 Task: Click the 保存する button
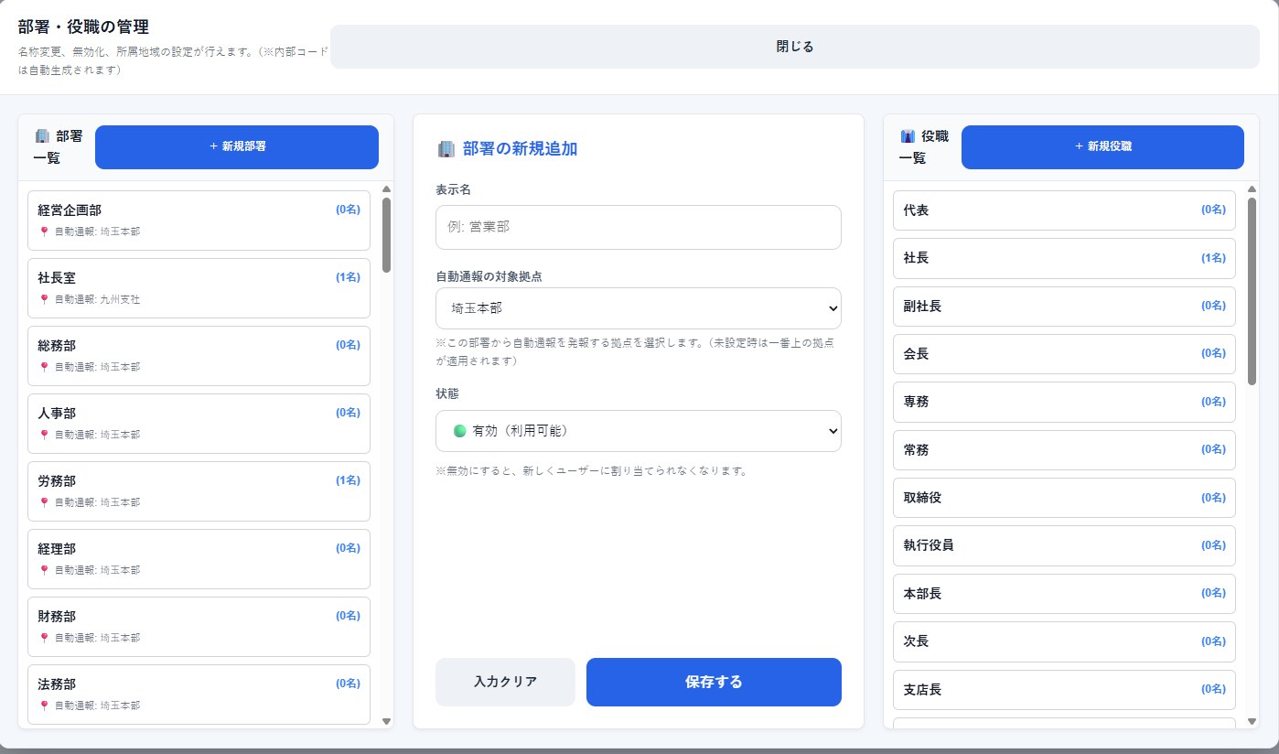click(x=714, y=682)
